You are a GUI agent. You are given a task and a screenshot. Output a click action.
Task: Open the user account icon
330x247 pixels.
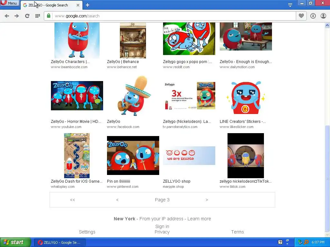click(323, 16)
